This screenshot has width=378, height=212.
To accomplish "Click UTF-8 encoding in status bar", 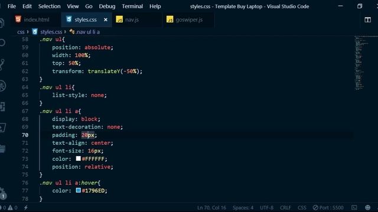I will click(266, 208).
